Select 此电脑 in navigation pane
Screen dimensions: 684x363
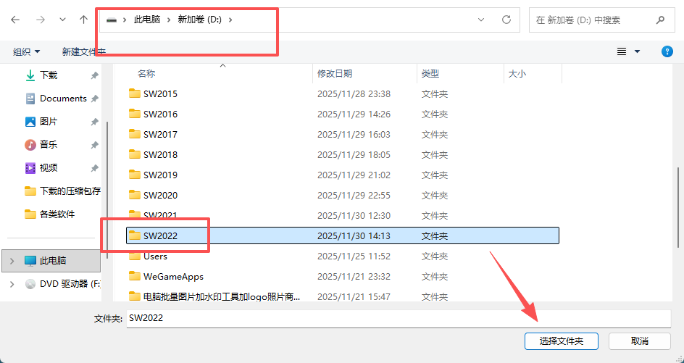[x=52, y=261]
